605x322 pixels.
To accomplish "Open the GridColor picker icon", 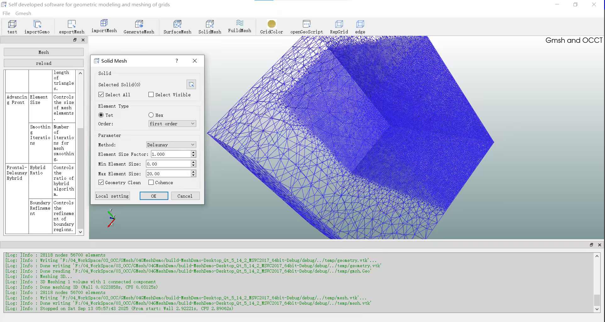I will 272,24.
